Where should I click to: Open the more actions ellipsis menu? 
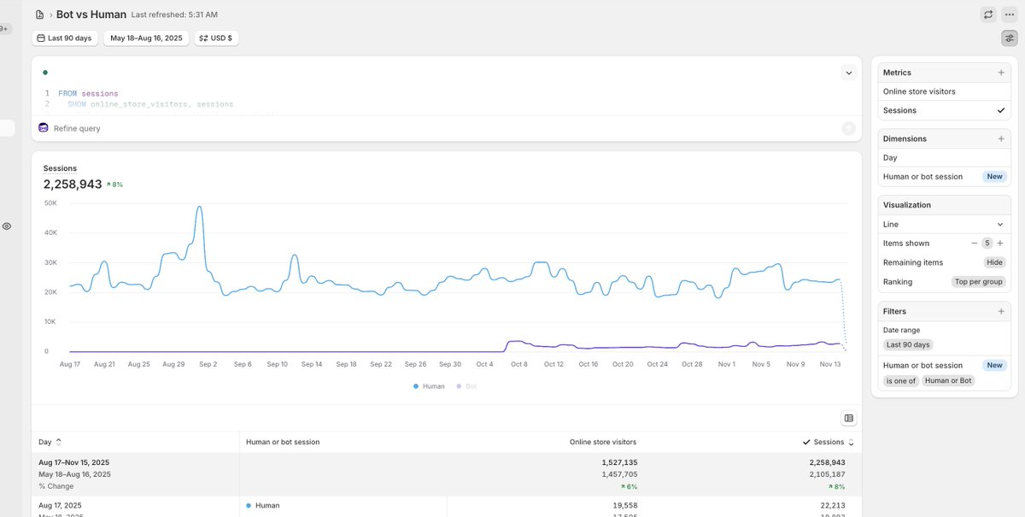point(1009,15)
